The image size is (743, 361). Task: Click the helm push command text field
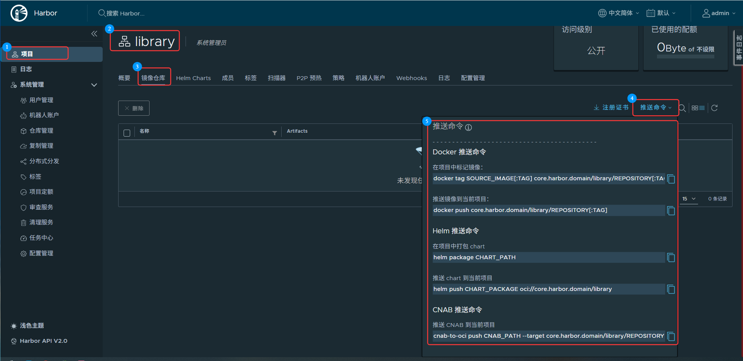[x=549, y=289]
